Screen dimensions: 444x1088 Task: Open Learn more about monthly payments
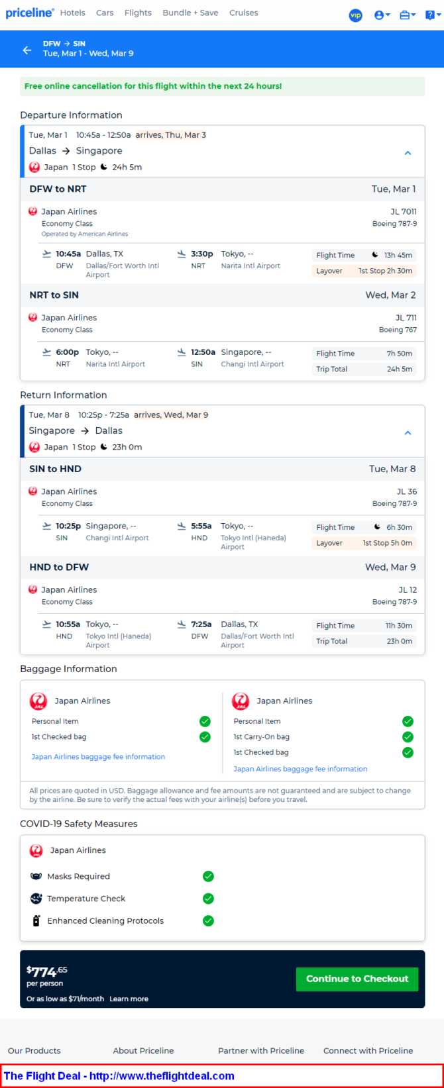pos(129,999)
